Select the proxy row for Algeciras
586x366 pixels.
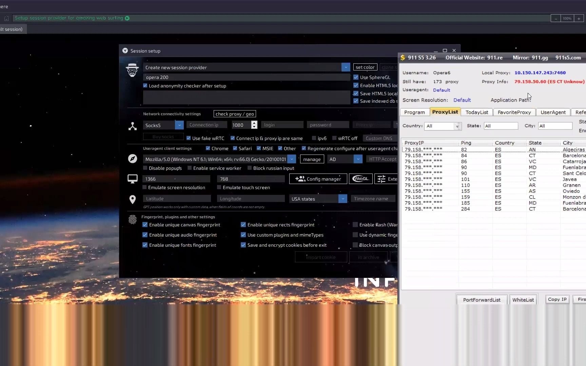point(493,149)
